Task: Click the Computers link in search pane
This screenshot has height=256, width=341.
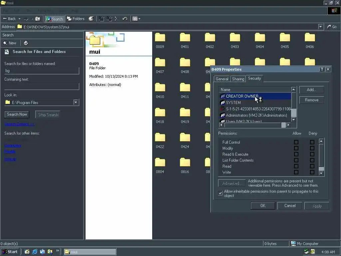Action: (x=13, y=145)
